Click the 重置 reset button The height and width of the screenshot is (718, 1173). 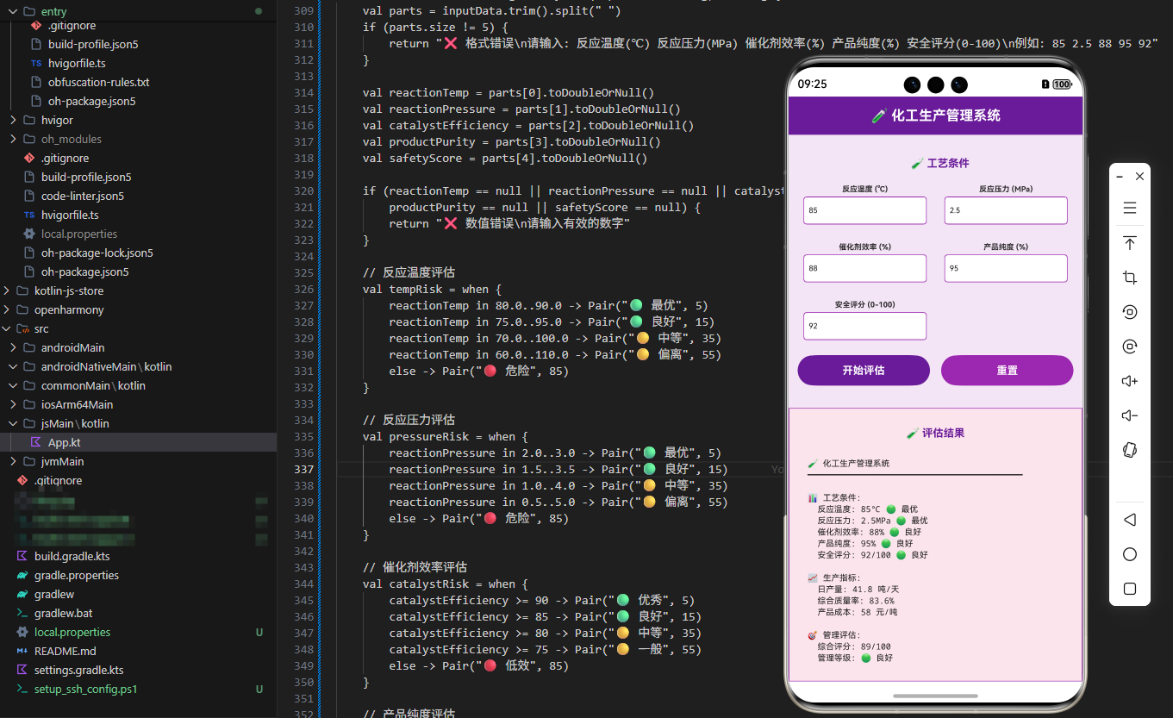click(x=1007, y=370)
